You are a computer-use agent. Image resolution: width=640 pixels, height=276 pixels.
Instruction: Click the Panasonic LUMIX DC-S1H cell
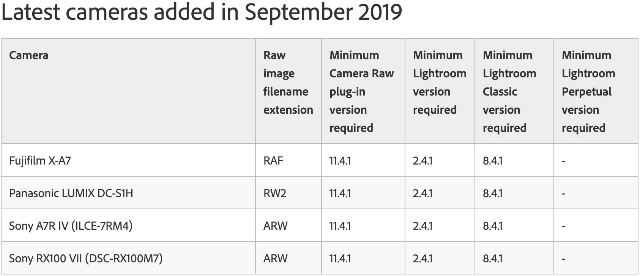71,193
